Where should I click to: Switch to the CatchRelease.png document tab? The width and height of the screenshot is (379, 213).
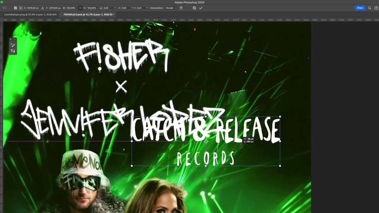click(x=30, y=14)
